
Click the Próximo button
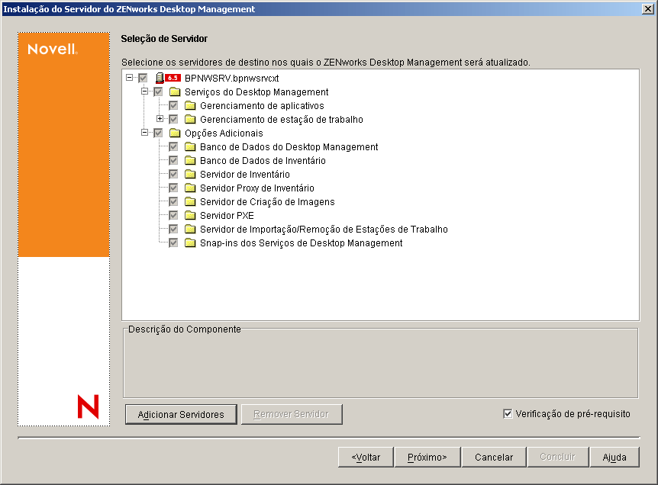click(x=427, y=457)
